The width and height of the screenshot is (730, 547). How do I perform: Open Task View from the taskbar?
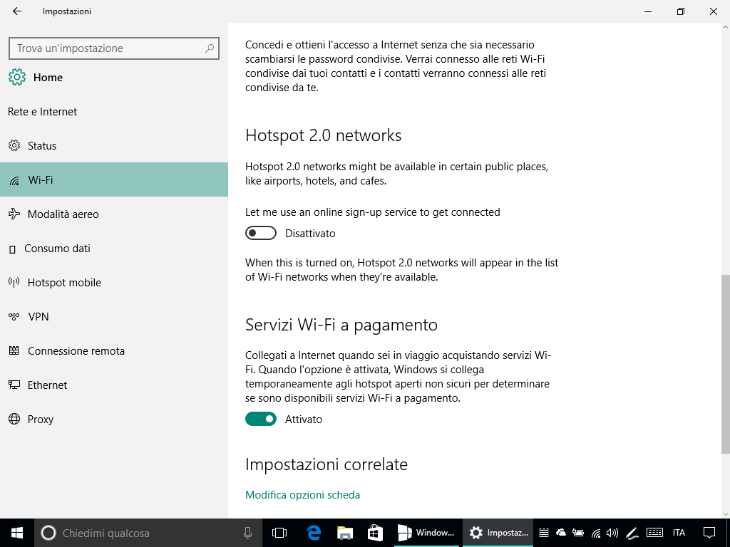click(279, 533)
